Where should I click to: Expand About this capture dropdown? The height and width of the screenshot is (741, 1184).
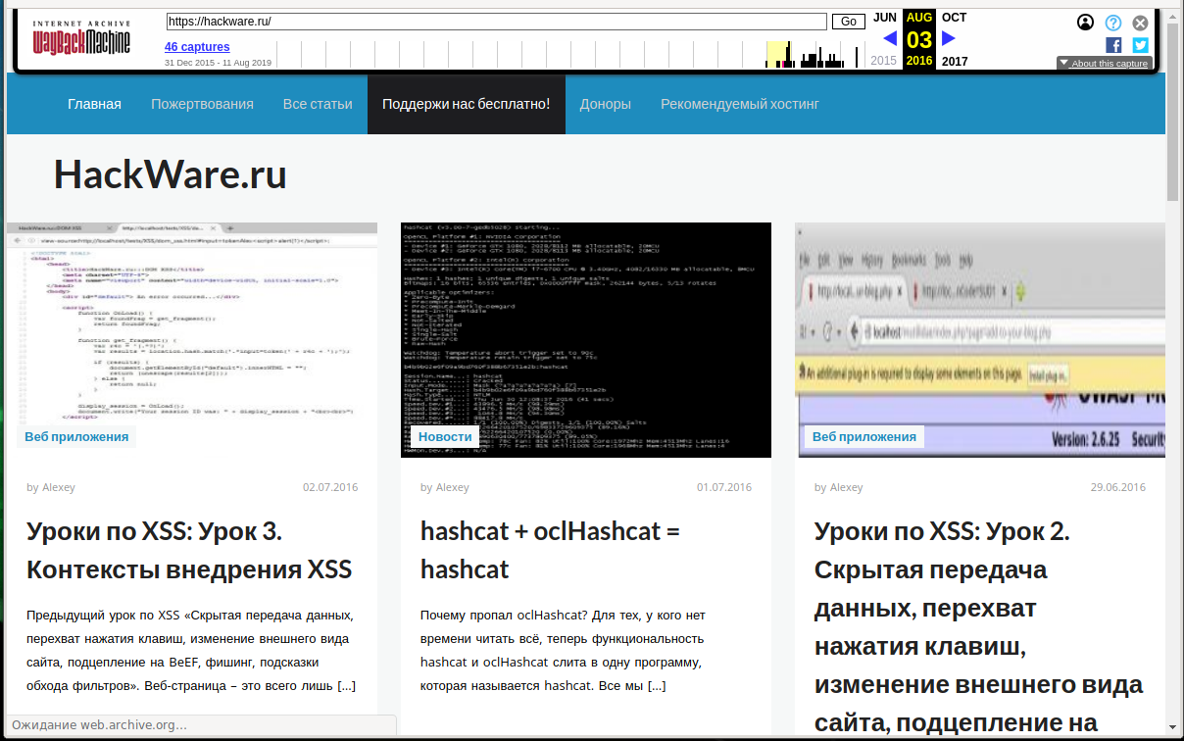coord(1103,64)
